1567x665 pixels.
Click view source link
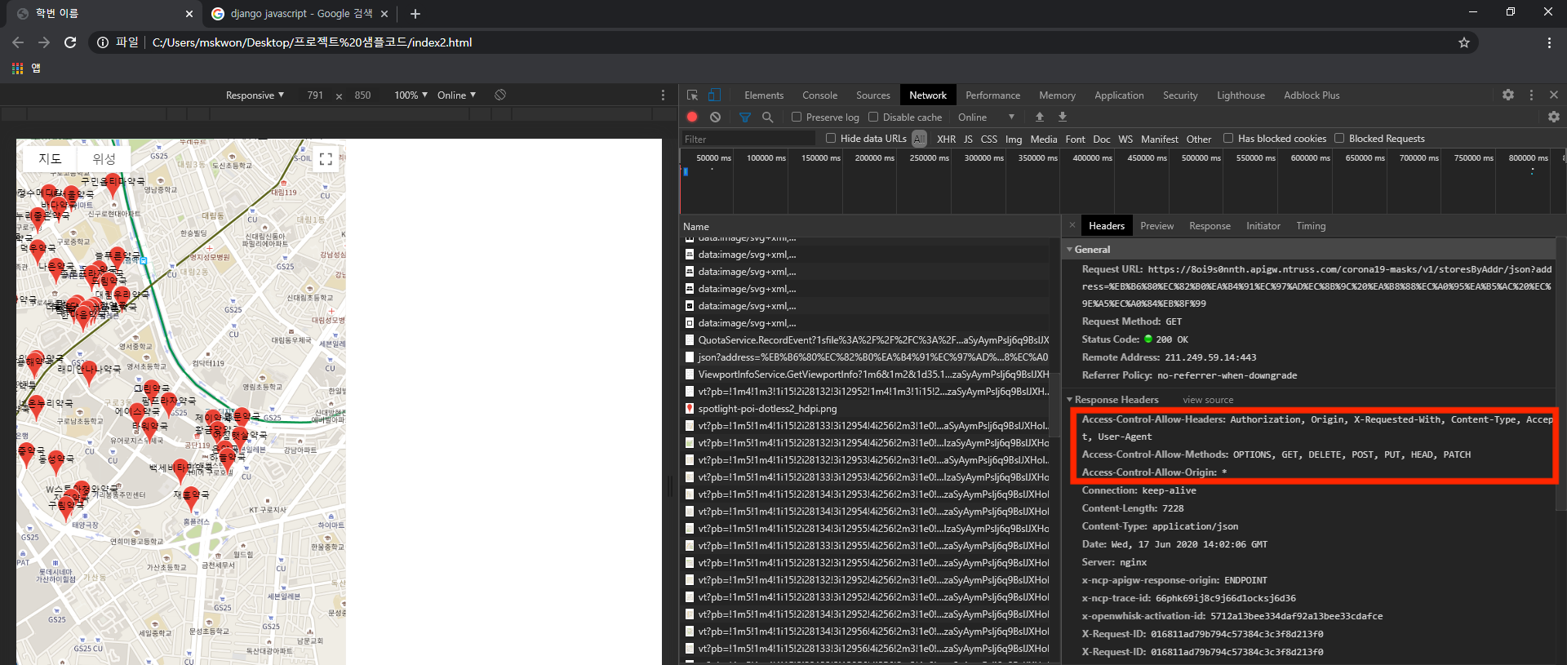(x=1208, y=400)
